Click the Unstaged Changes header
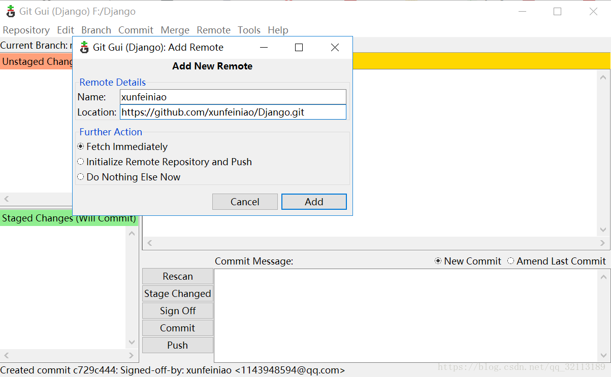611x377 pixels. tap(37, 61)
